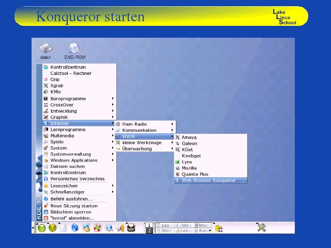The image size is (331, 248).
Task: Open Persönliches Verzeichnis
Action: (x=79, y=179)
